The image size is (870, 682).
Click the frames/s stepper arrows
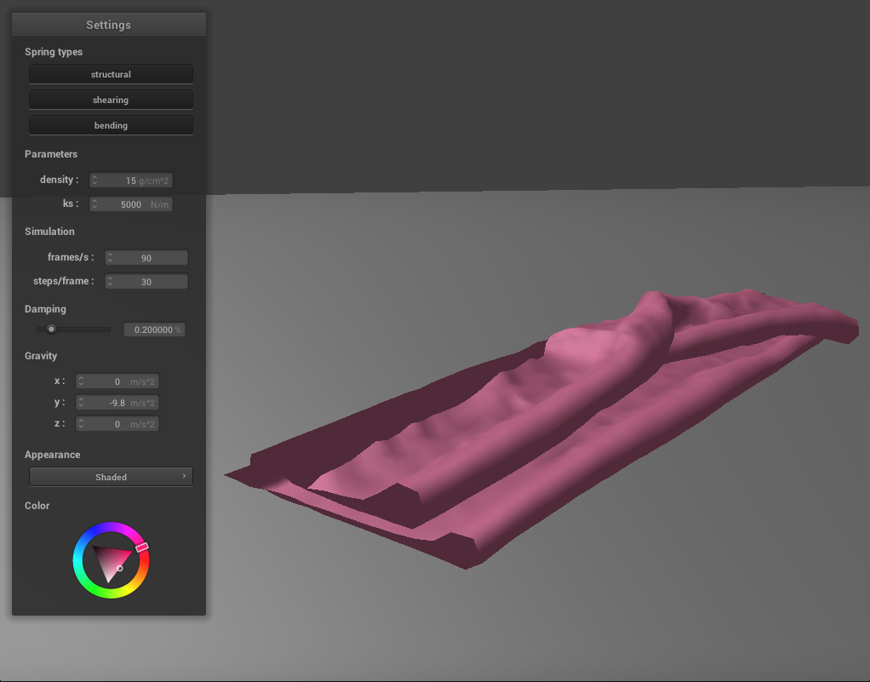point(110,258)
